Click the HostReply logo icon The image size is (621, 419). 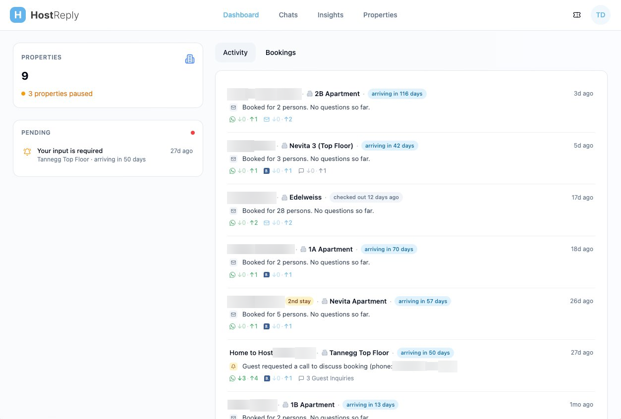coord(18,15)
